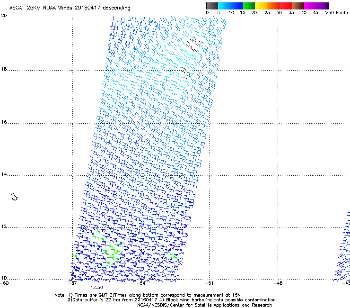The width and height of the screenshot is (350, 308).
Task: Click the Barbados island outline
Action: (14, 197)
